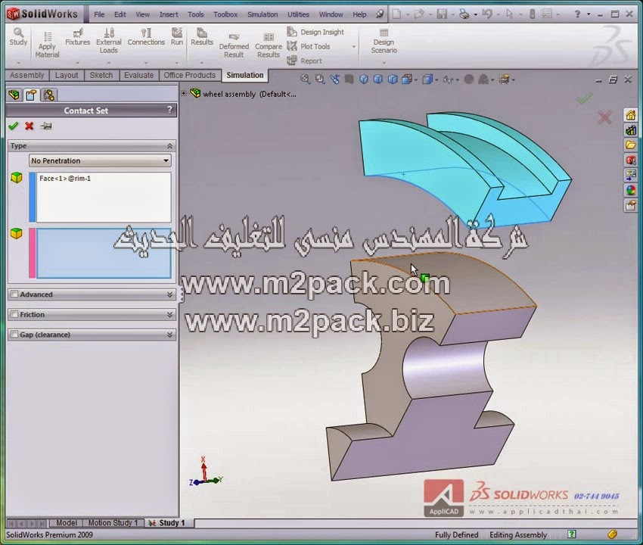Open the Model bottom tab

coord(67,523)
